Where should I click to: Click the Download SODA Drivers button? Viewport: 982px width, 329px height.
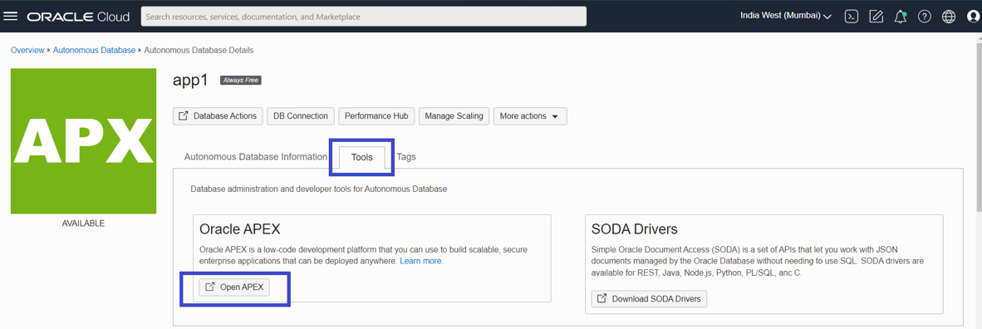point(650,298)
